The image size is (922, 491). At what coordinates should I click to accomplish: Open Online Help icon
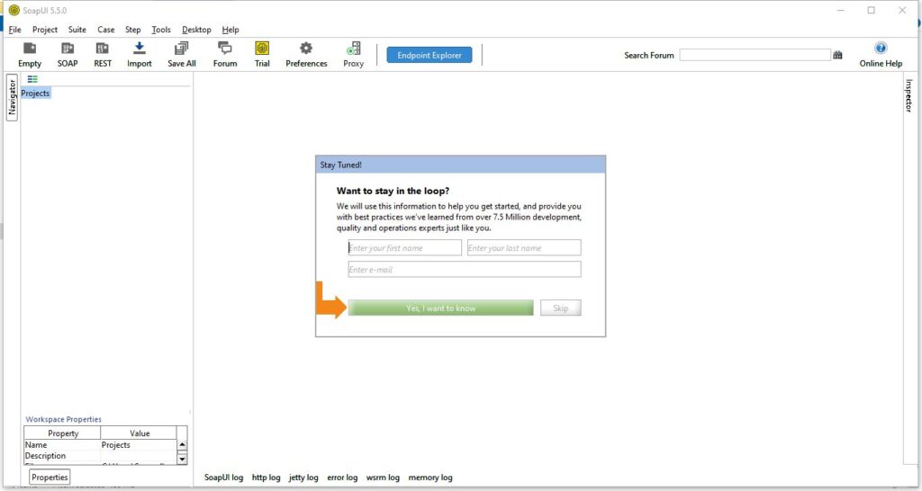click(881, 55)
